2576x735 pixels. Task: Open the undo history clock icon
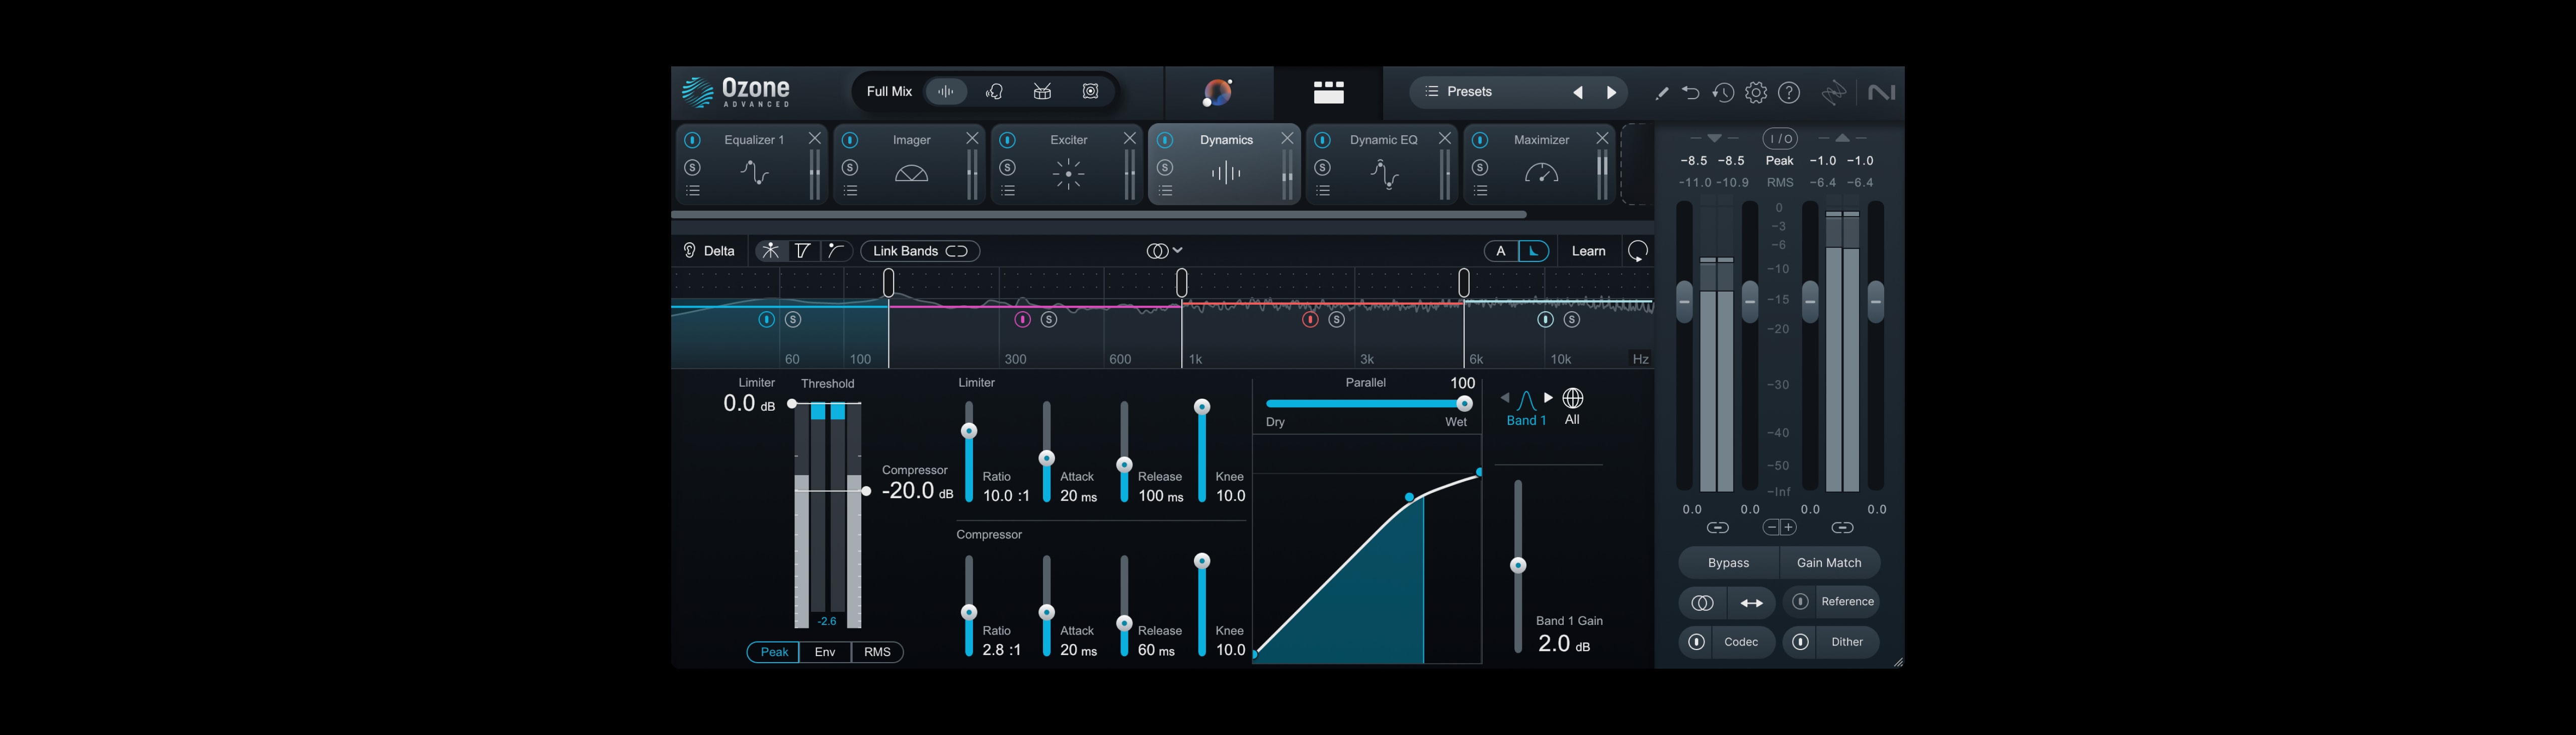1722,93
